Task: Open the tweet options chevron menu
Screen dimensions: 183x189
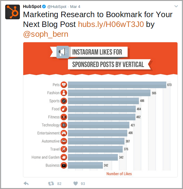Action: (x=176, y=6)
